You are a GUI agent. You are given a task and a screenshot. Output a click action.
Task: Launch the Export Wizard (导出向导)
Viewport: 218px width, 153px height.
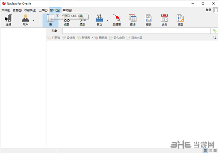coord(134,38)
